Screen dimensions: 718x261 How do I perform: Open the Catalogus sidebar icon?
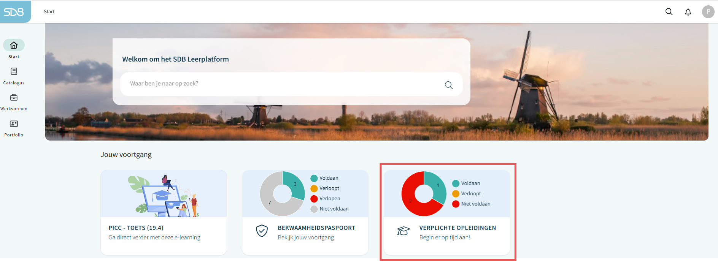tap(14, 71)
